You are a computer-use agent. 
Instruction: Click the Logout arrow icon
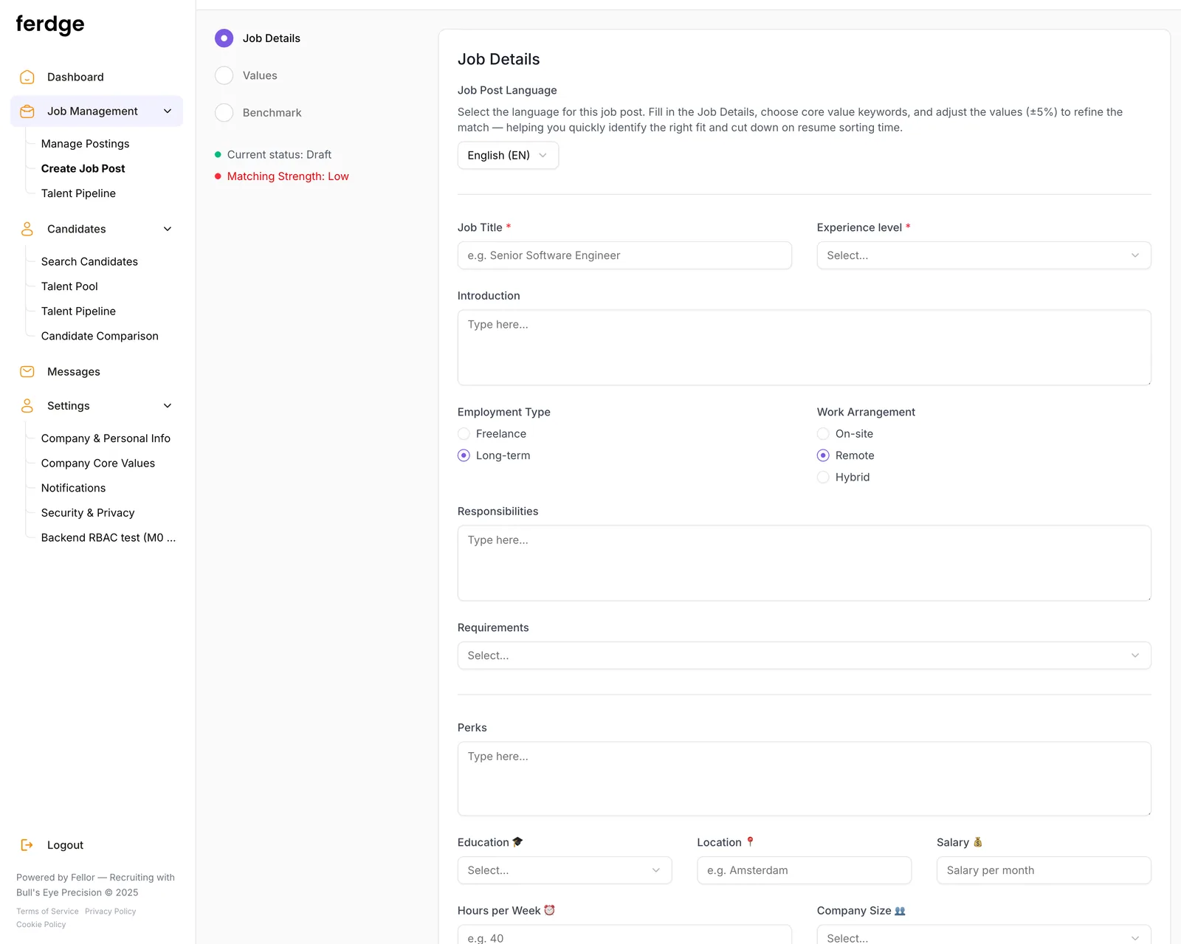[27, 845]
